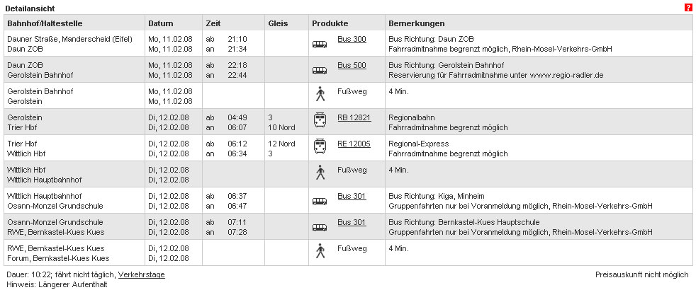Open the Bus 500 link
Viewport: 696px width, 290px height.
[x=352, y=66]
